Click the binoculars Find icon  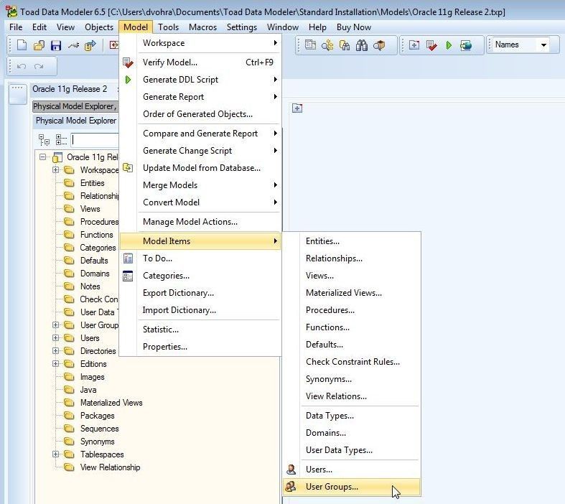[361, 45]
